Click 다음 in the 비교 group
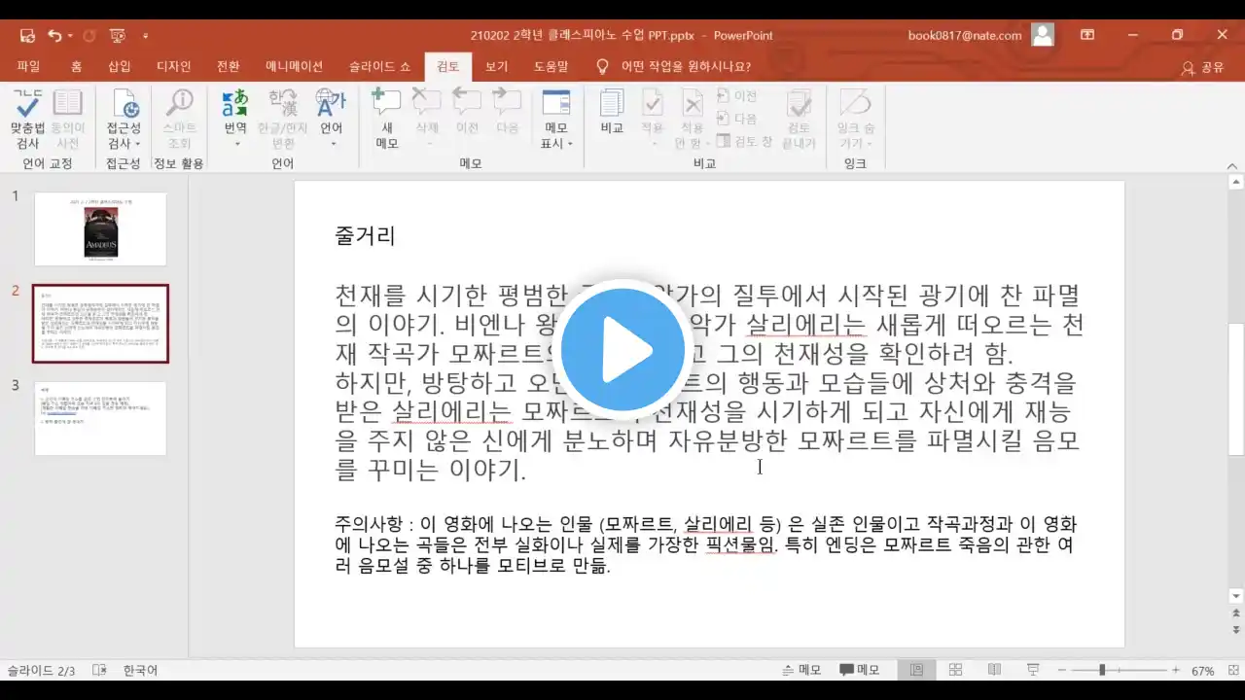1245x700 pixels. point(737,119)
